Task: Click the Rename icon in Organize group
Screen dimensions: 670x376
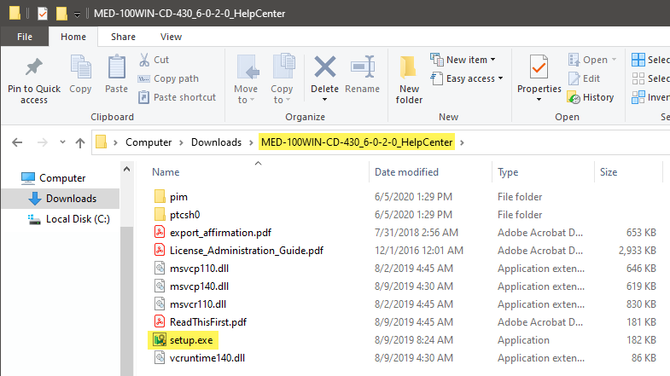Action: pos(363,68)
